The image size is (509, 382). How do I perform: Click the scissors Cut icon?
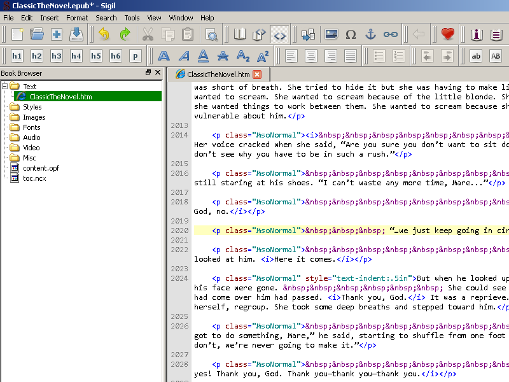[148, 34]
